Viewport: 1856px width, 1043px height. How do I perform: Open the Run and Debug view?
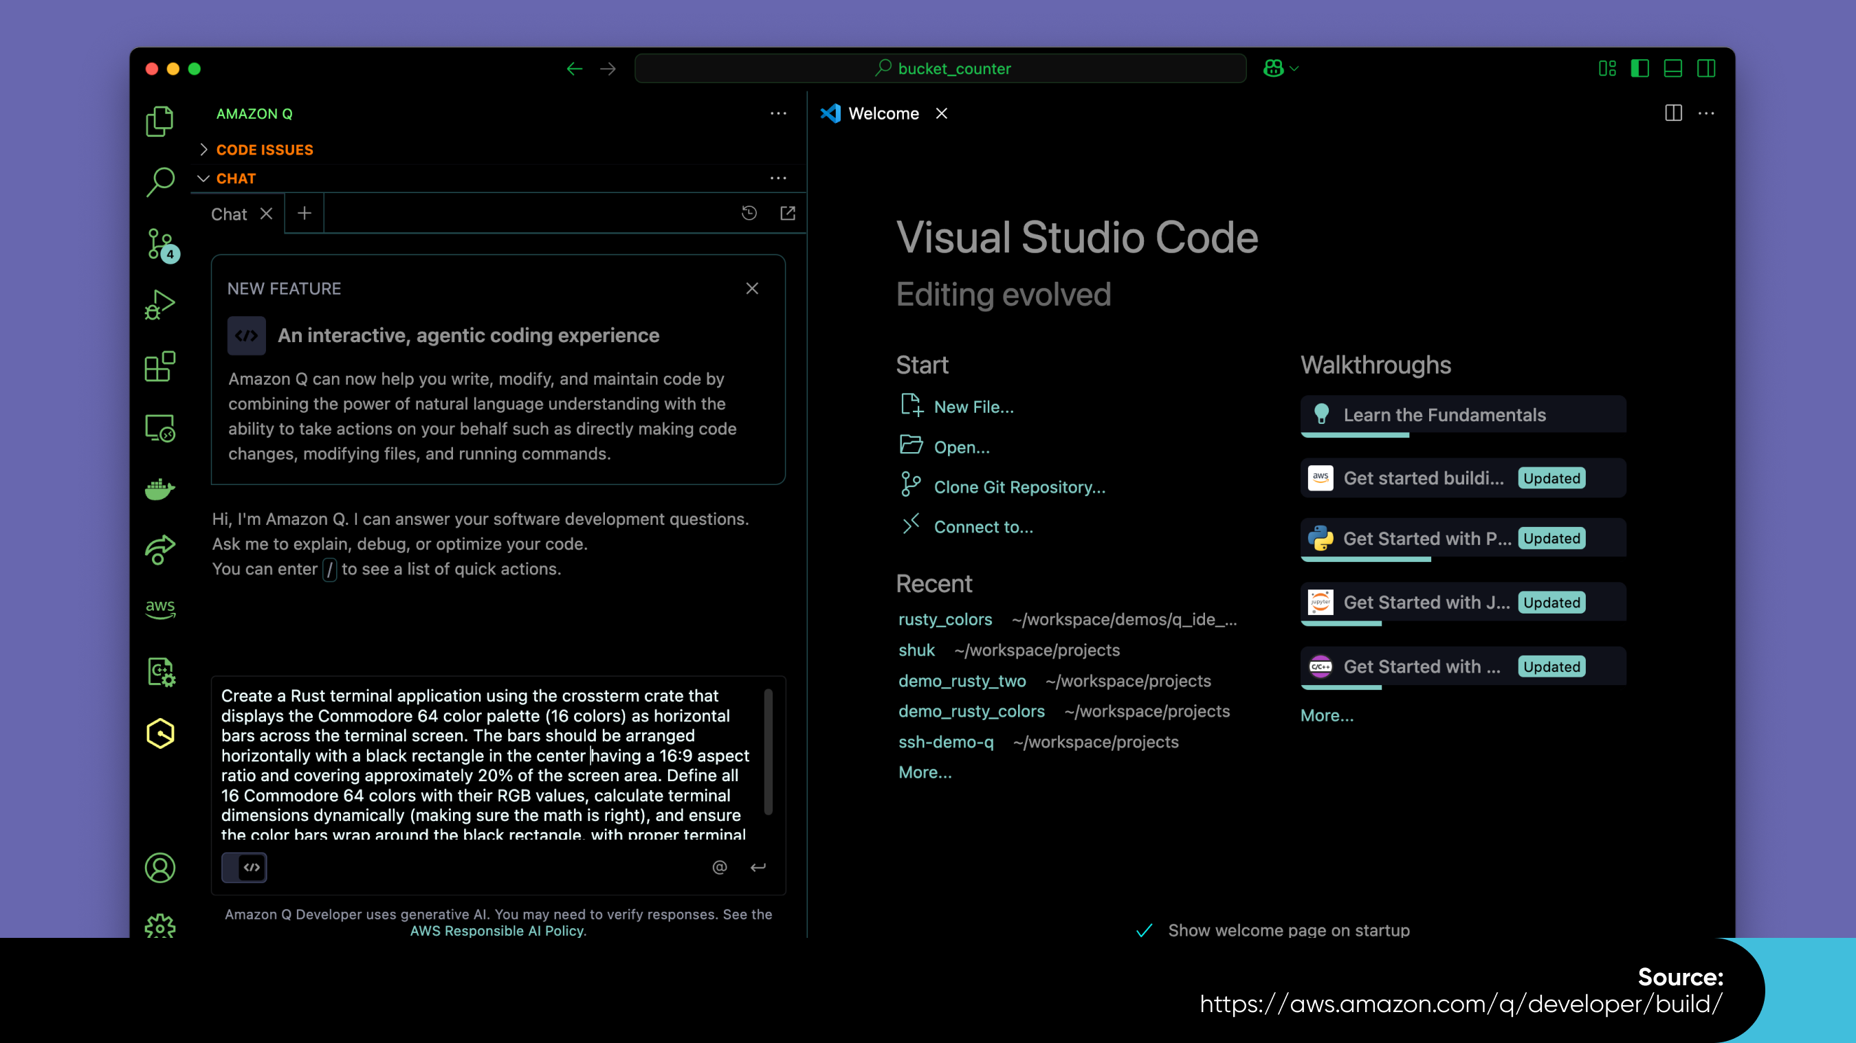[160, 305]
